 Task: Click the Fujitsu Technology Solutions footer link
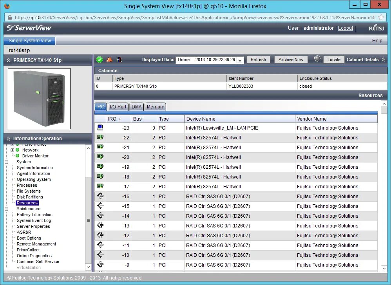click(43, 278)
